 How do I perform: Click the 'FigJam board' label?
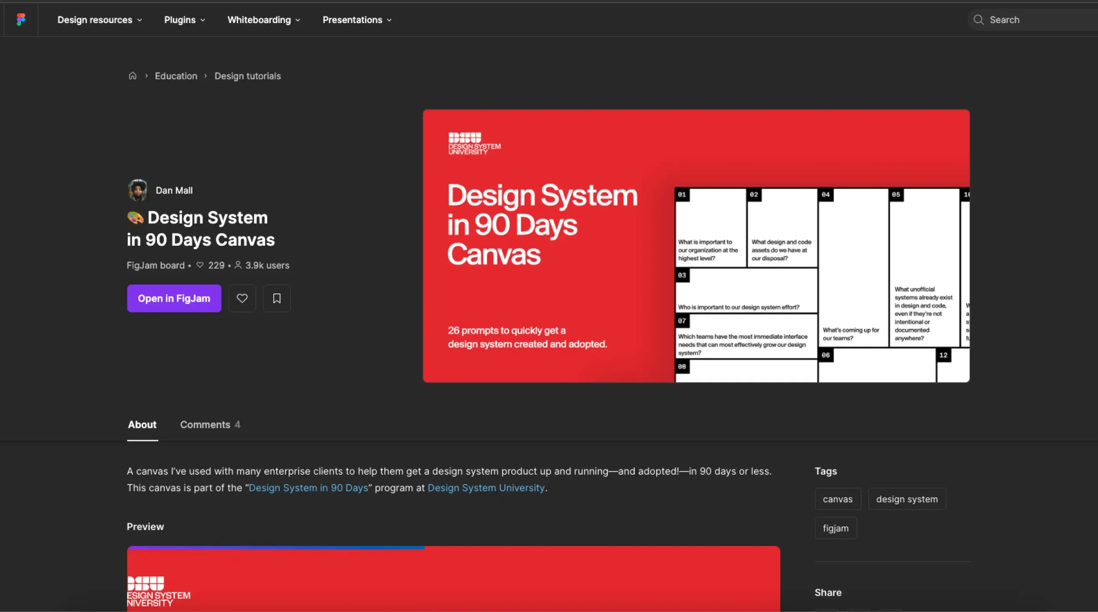pos(155,265)
